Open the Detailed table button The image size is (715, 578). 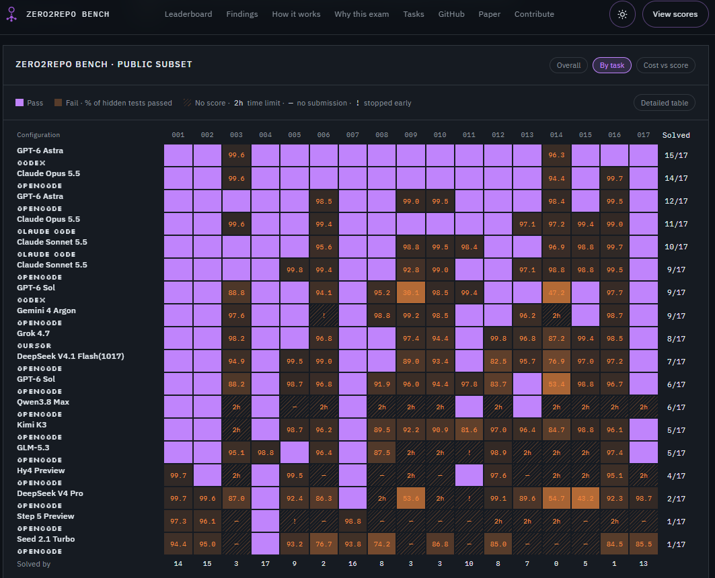tap(665, 103)
